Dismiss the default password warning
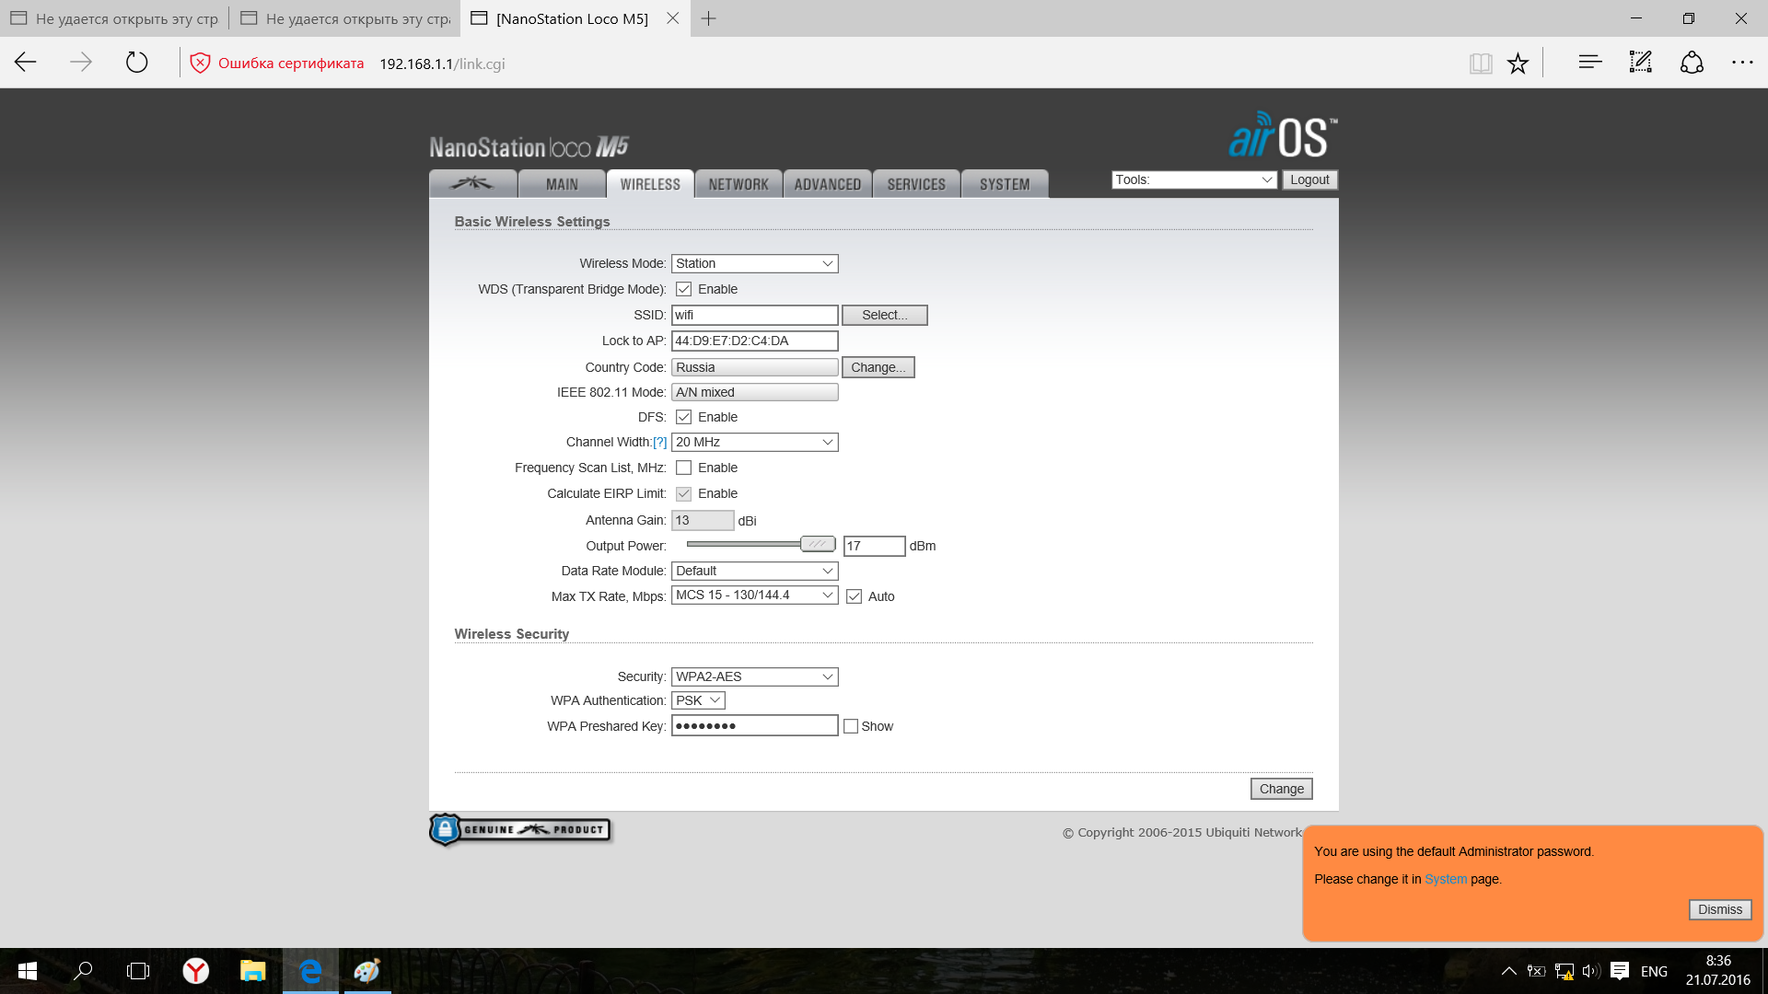The height and width of the screenshot is (994, 1768). tap(1719, 909)
